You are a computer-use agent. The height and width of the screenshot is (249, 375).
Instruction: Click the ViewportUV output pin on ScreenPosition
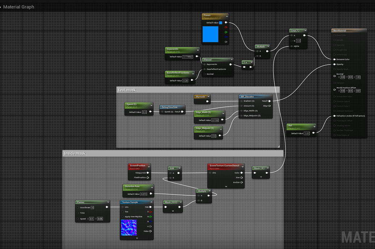click(148, 173)
